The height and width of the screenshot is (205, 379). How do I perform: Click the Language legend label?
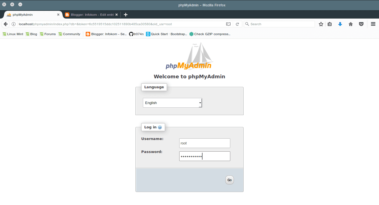(154, 87)
